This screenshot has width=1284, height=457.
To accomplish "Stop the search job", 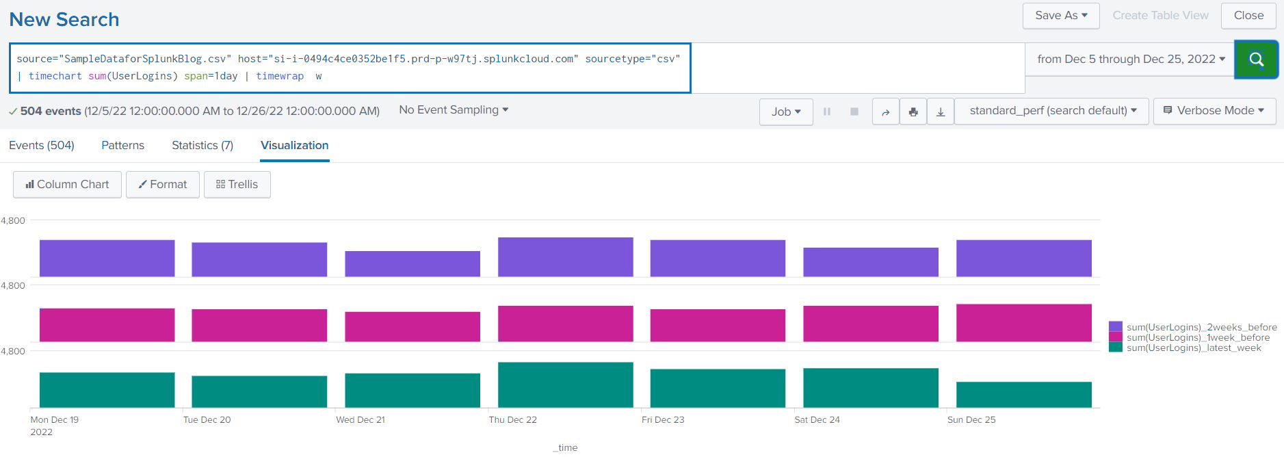I will [x=854, y=112].
